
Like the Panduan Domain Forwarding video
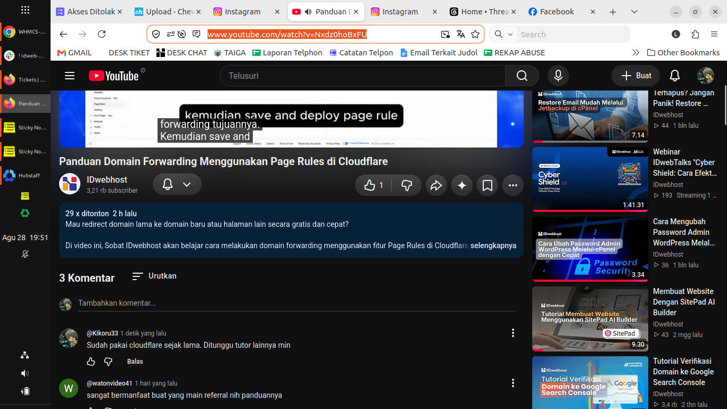(374, 185)
